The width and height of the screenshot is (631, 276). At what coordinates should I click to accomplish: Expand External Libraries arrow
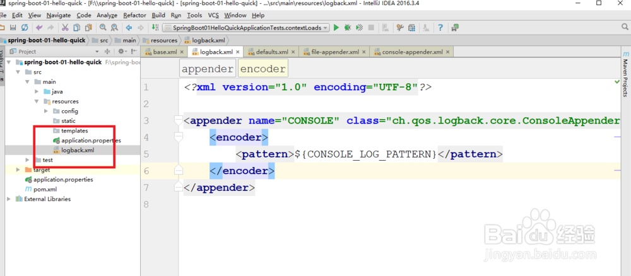click(x=8, y=199)
